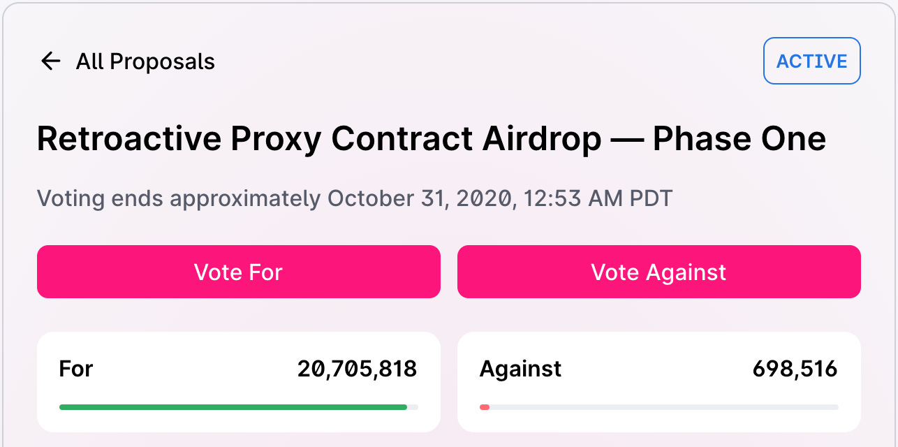Click the "For" label in results card
The image size is (898, 447).
coord(76,369)
